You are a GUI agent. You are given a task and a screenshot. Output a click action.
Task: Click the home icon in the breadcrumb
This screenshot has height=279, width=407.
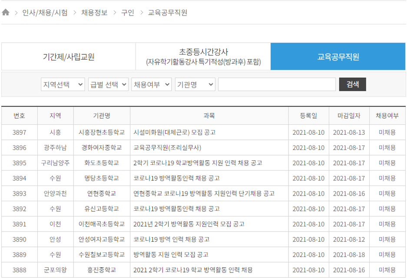(x=7, y=13)
